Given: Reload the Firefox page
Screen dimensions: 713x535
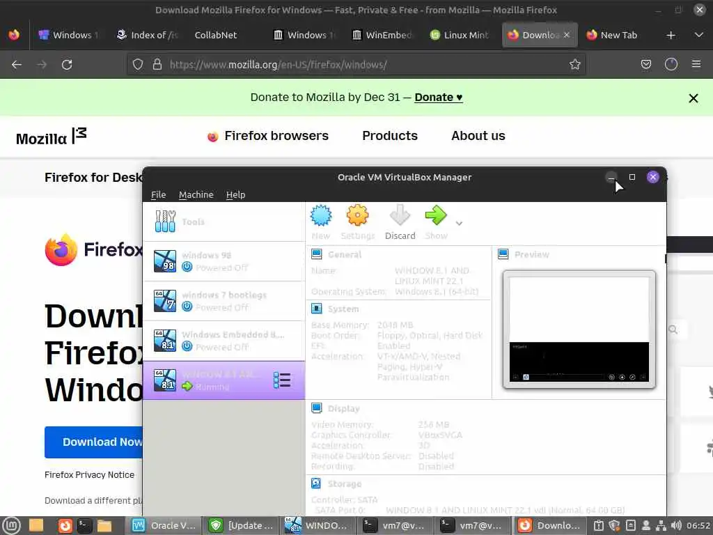Looking at the screenshot, I should [x=67, y=65].
